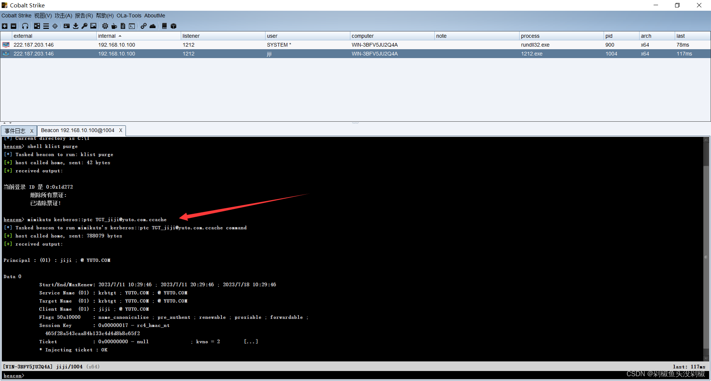Open the OLa-Tools menu

[x=129, y=16]
